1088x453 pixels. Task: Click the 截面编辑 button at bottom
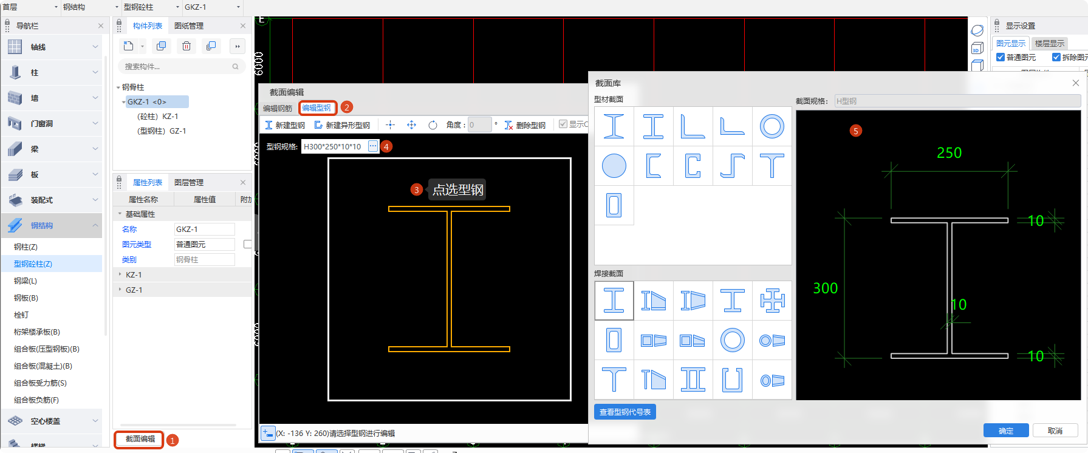(140, 438)
